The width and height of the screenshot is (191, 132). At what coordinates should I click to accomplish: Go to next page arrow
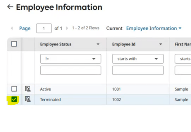coord(67,28)
